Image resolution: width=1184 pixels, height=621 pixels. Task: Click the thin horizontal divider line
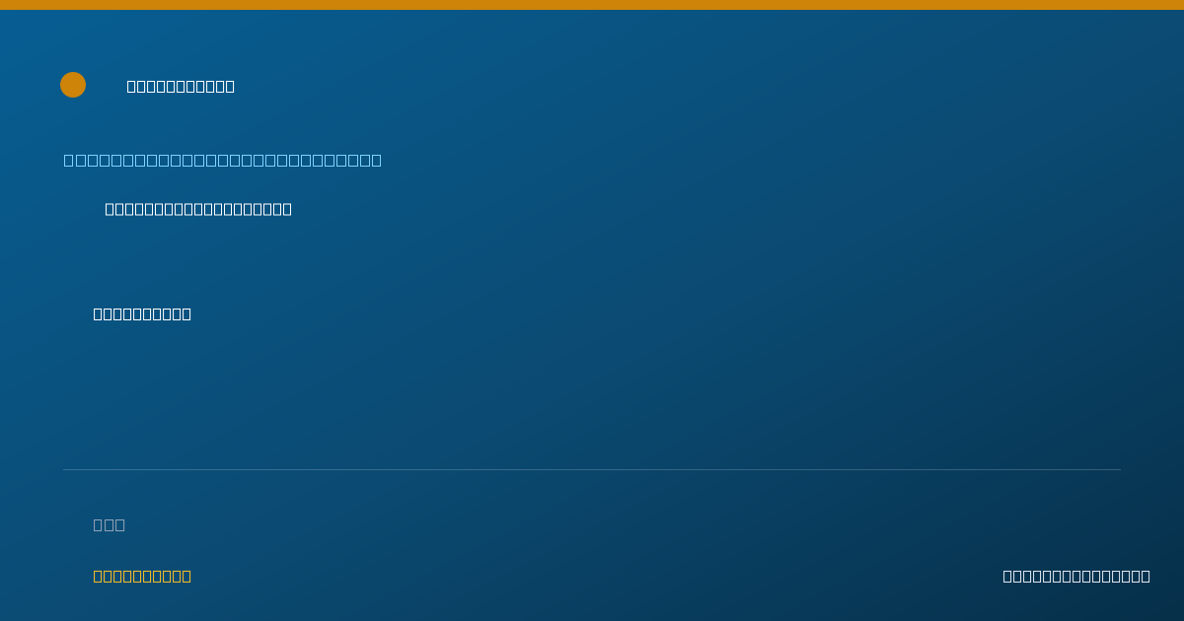(592, 469)
